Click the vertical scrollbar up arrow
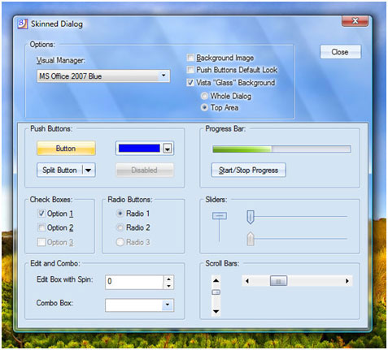The width and height of the screenshot is (388, 350). point(216,280)
